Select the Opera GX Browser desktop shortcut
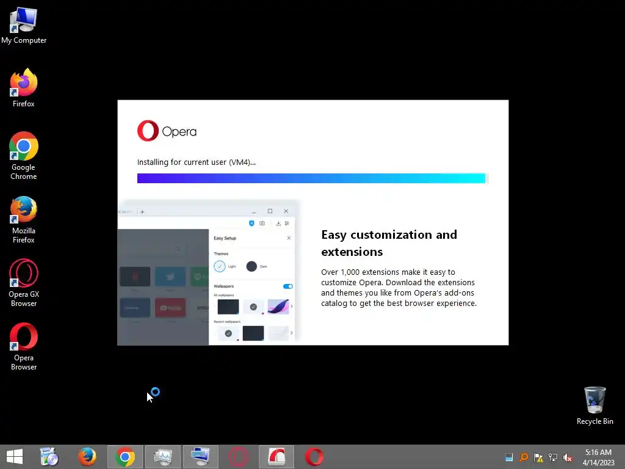625x469 pixels. click(x=24, y=283)
